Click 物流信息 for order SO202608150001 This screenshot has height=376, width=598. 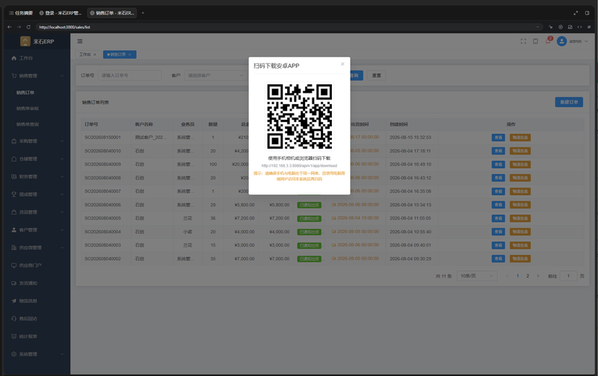(x=520, y=138)
